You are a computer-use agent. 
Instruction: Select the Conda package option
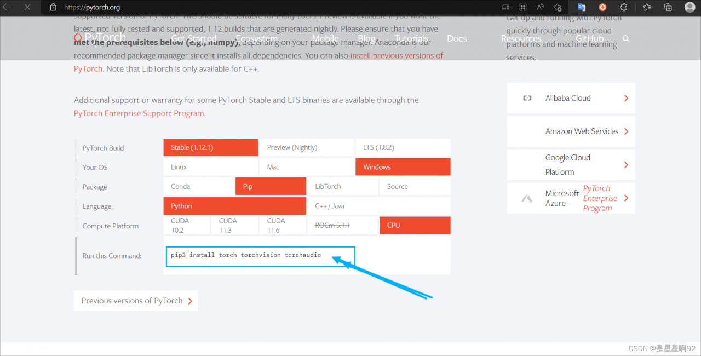point(199,187)
